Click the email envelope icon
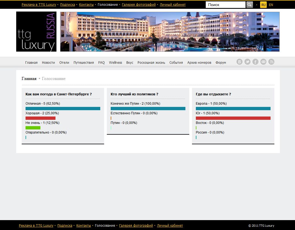295x230 pixels. 263,62
